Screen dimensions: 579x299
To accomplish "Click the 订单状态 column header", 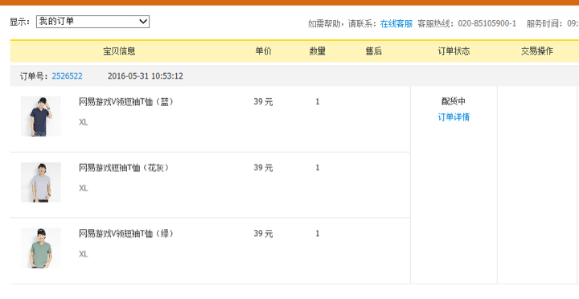I will tap(454, 51).
